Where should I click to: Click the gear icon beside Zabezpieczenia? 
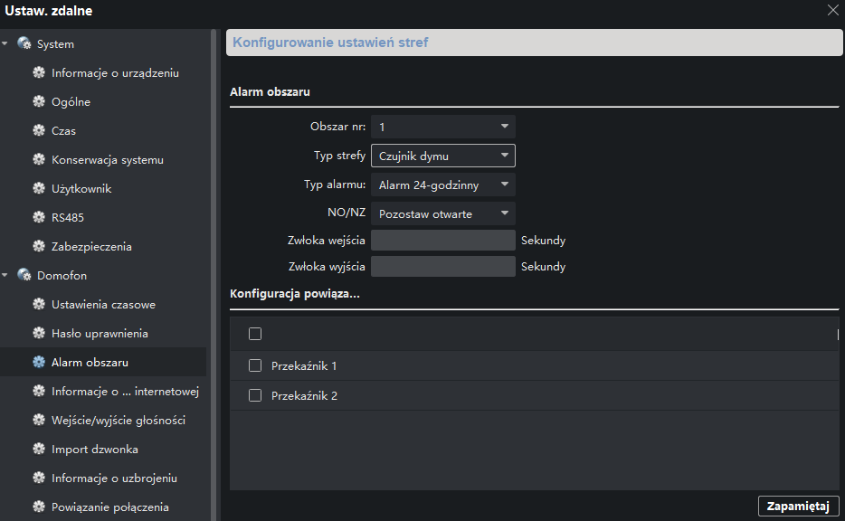[x=39, y=246]
